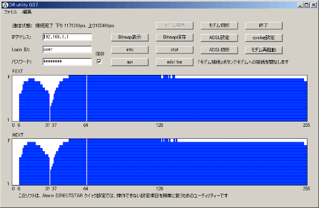Image resolution: width=319 pixels, height=208 pixels.
Task: Open the adsl log button
Action: click(x=174, y=62)
